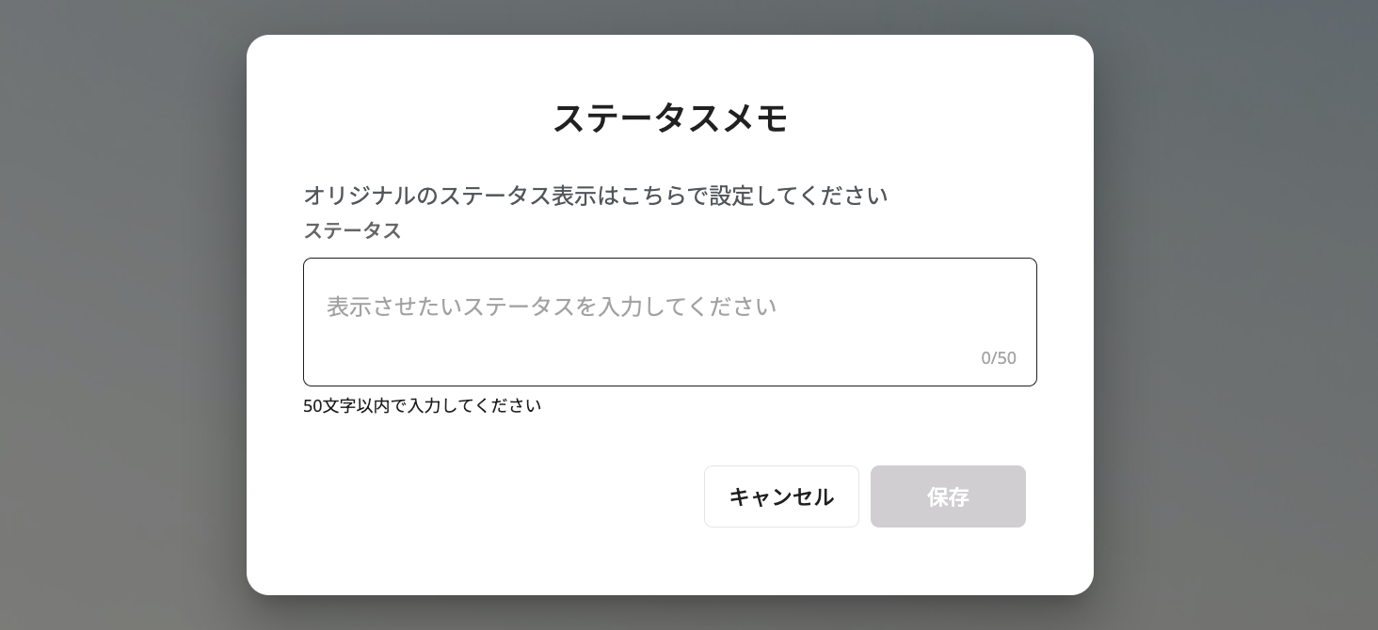The width and height of the screenshot is (1378, 630).
Task: Click the ステータスメモ dialog title
Action: [x=670, y=118]
